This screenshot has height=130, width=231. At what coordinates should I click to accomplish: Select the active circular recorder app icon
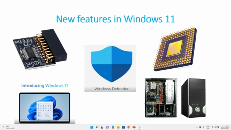coord(139,127)
